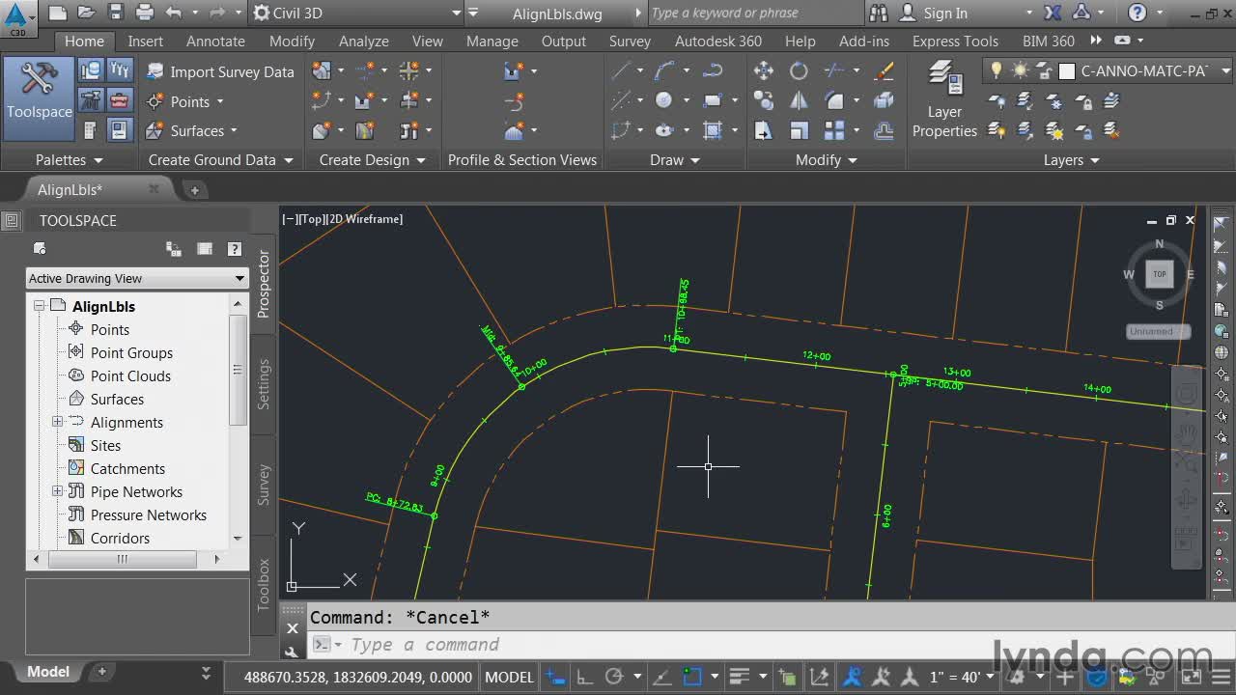Select the Line tool in Draw panel
The width and height of the screenshot is (1236, 695).
click(621, 70)
